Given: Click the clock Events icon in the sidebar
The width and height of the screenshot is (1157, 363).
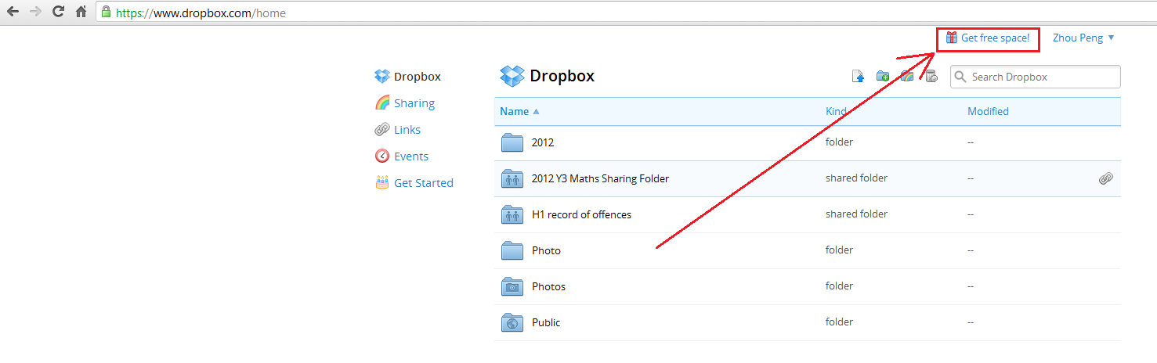Looking at the screenshot, I should tap(382, 156).
